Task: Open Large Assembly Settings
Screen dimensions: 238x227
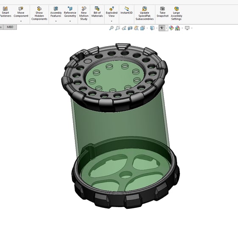Action: click(176, 14)
